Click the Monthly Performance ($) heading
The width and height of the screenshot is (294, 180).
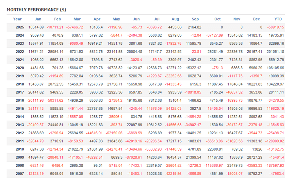(36, 10)
